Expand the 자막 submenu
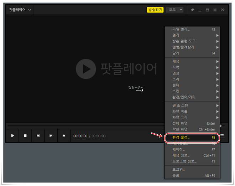Image resolution: width=235 pixels, height=186 pixels. point(192,67)
